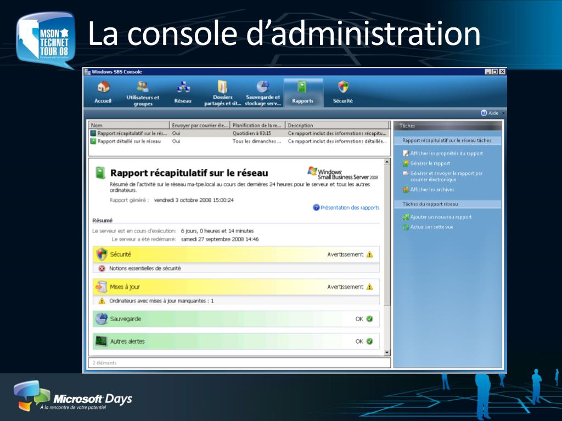
Task: Click the Aide help icon
Action: pos(484,113)
